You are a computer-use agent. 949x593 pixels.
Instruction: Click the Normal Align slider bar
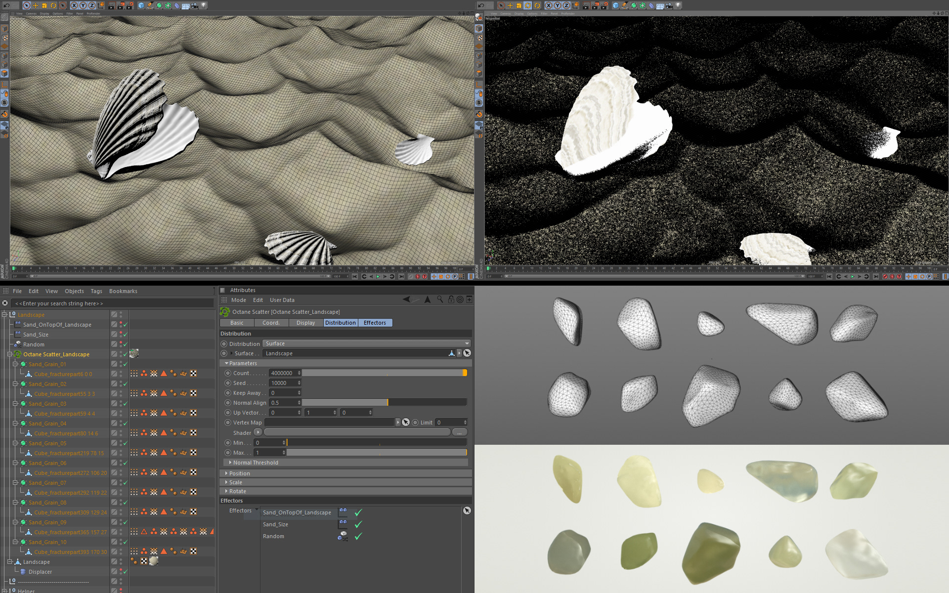coord(384,403)
